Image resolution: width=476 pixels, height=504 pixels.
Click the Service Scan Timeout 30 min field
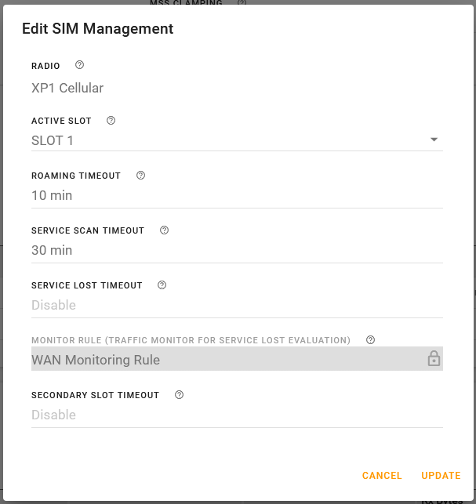[x=235, y=251]
